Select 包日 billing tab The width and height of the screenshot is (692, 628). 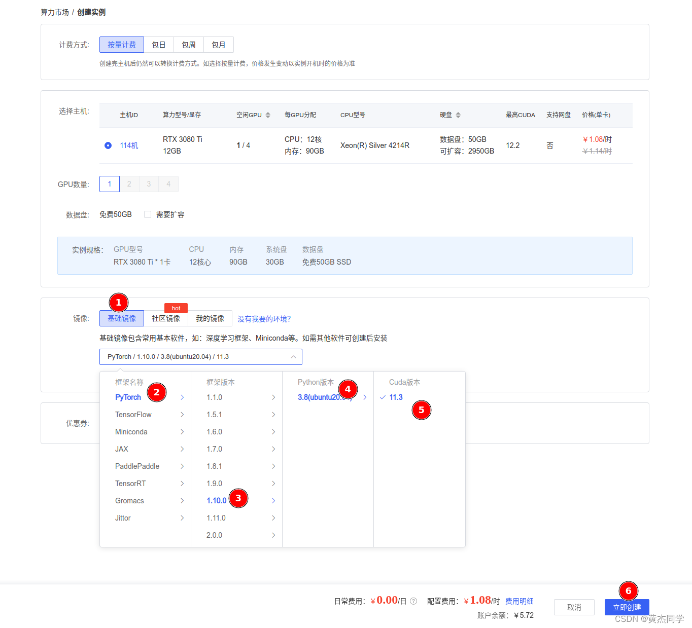point(159,45)
